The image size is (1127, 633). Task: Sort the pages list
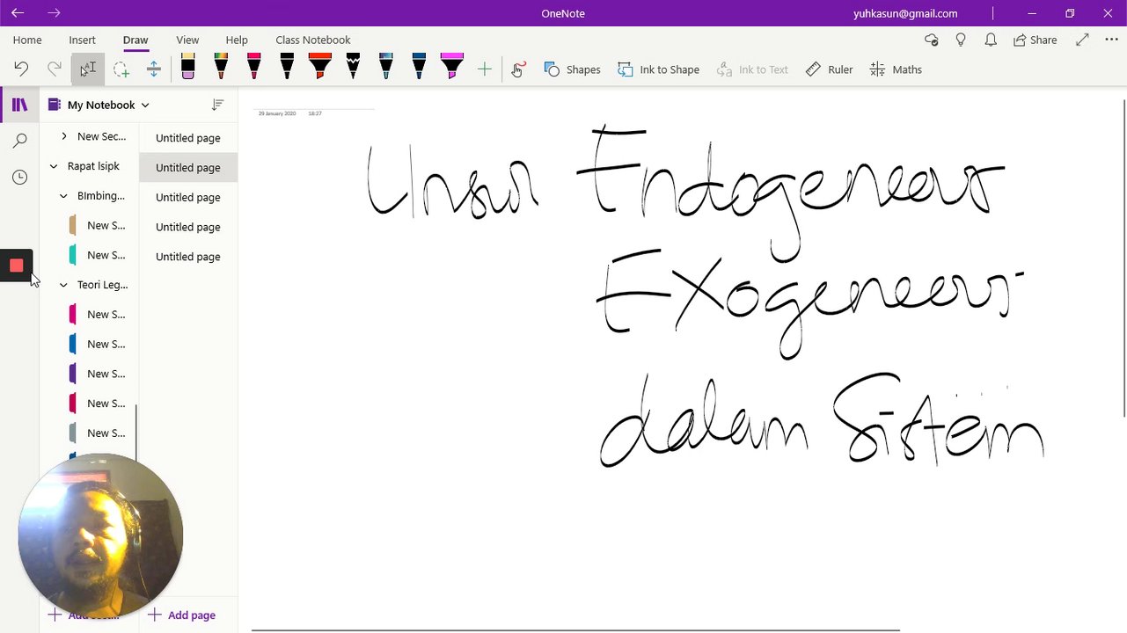(x=217, y=105)
